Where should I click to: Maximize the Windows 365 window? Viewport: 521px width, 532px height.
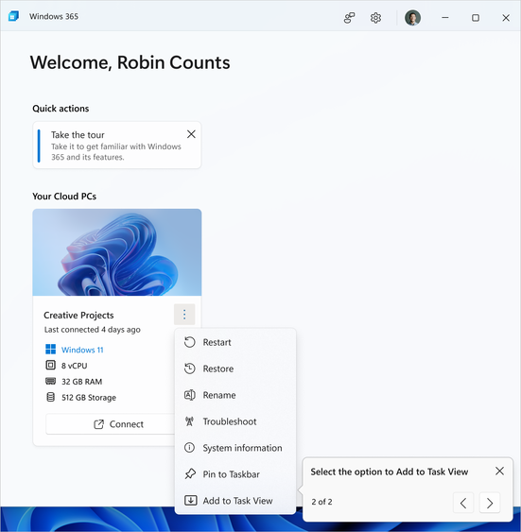pyautogui.click(x=476, y=18)
